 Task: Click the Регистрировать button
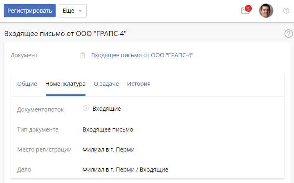pyautogui.click(x=29, y=11)
